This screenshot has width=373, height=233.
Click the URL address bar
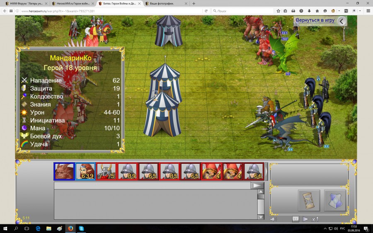(x=111, y=11)
